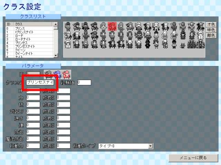
Task: Focus the growth field in 運 row
Action: pyautogui.click(x=64, y=125)
